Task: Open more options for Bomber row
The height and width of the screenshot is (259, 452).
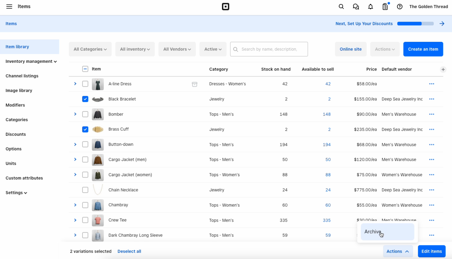Action: [x=432, y=114]
